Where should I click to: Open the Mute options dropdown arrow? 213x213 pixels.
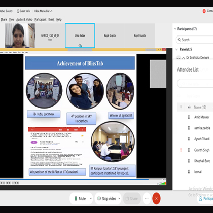pos(91,199)
